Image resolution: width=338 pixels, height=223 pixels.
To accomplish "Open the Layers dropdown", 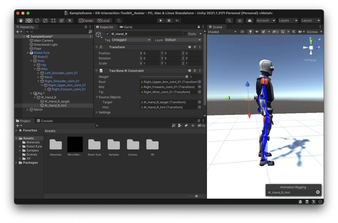I will click(288, 21).
